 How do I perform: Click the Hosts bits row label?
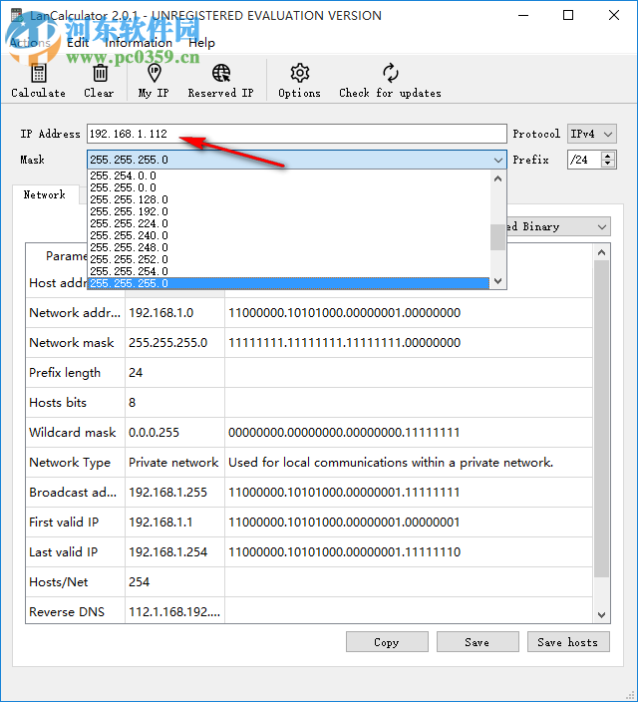(x=58, y=403)
